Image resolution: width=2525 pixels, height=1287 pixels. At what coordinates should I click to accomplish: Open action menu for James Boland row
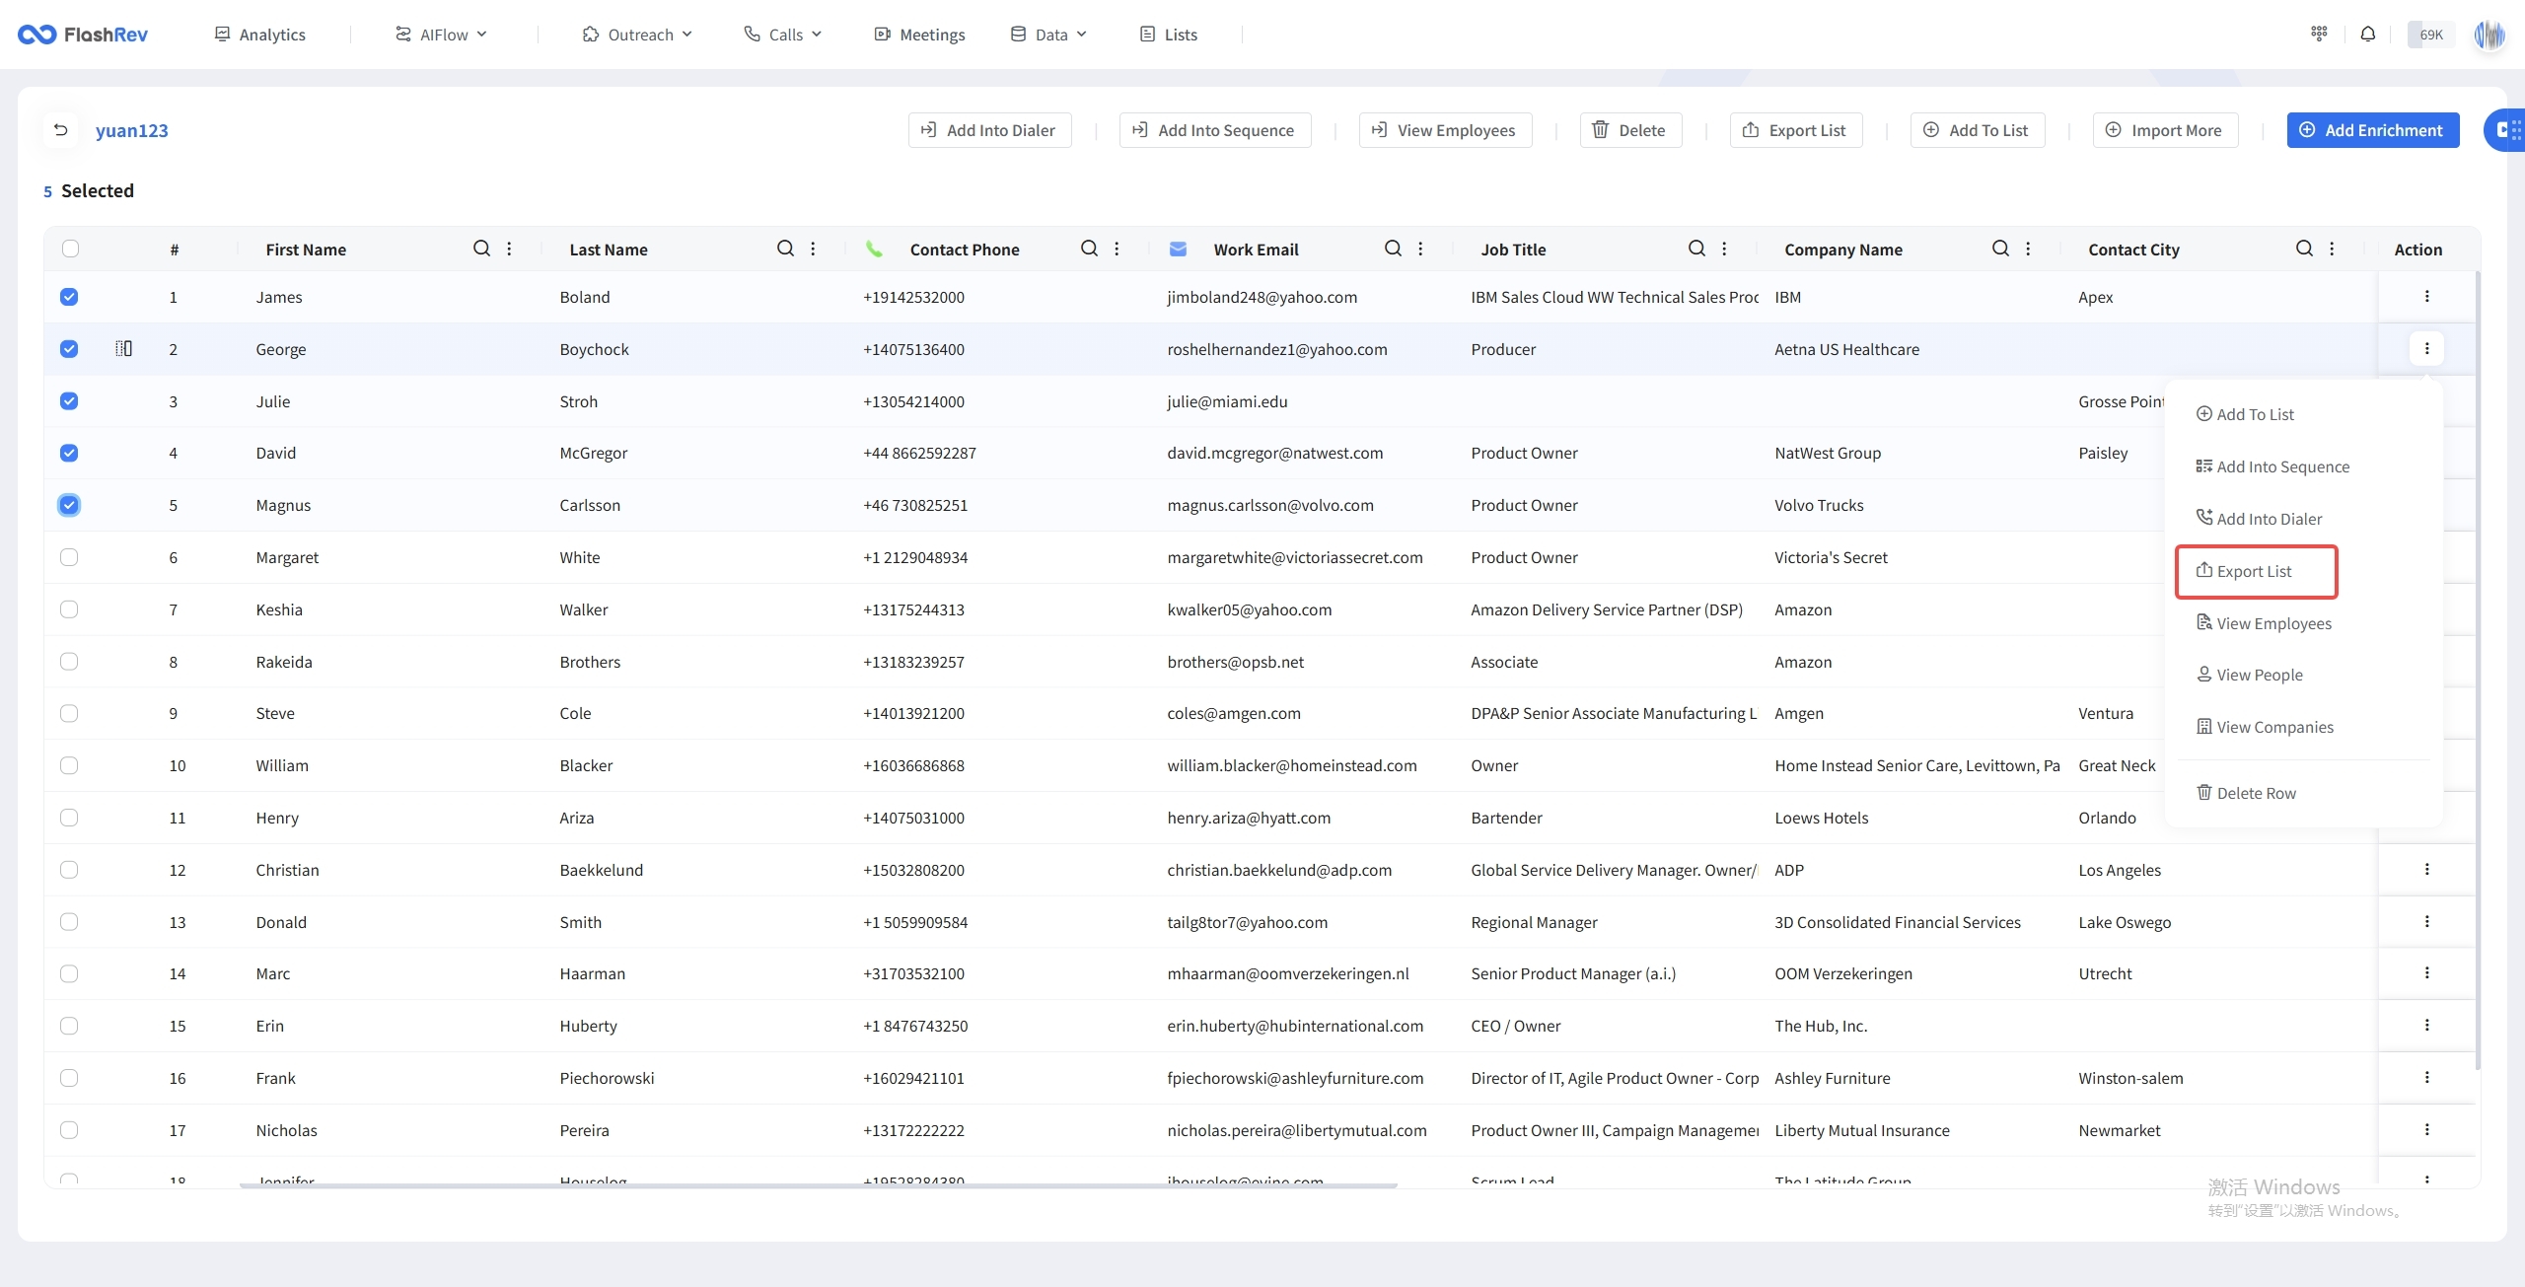point(2426,296)
